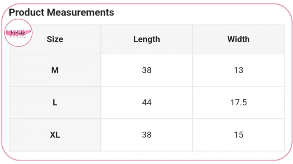Click the M width value 13
The width and height of the screenshot is (293, 164).
(x=239, y=70)
